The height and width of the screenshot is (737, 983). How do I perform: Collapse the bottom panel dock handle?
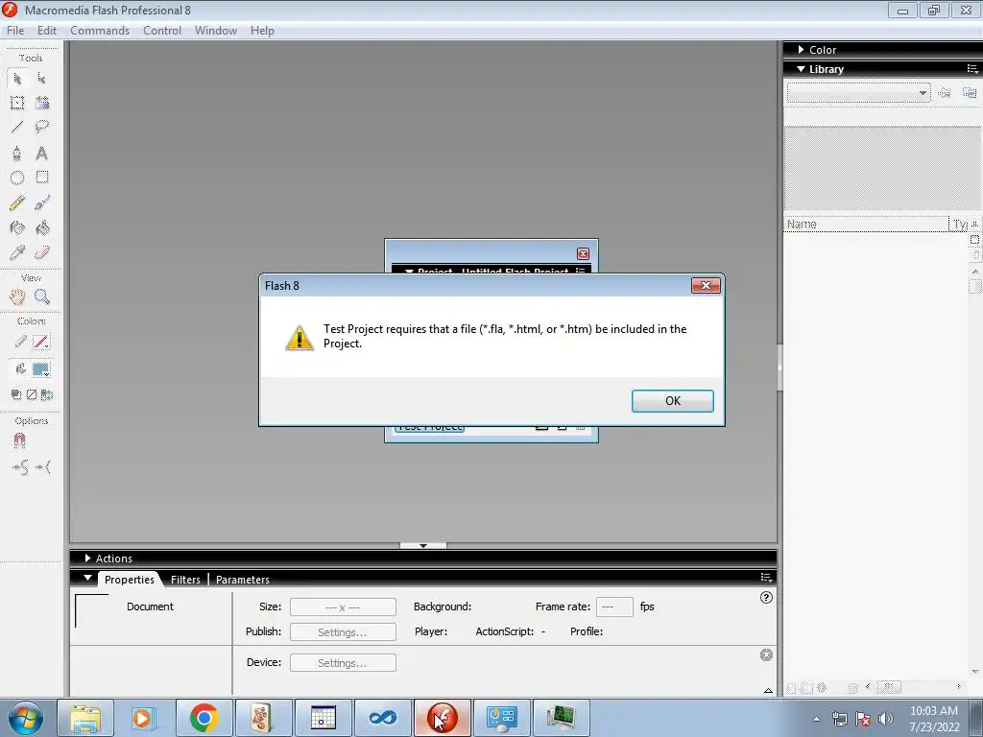tap(423, 546)
